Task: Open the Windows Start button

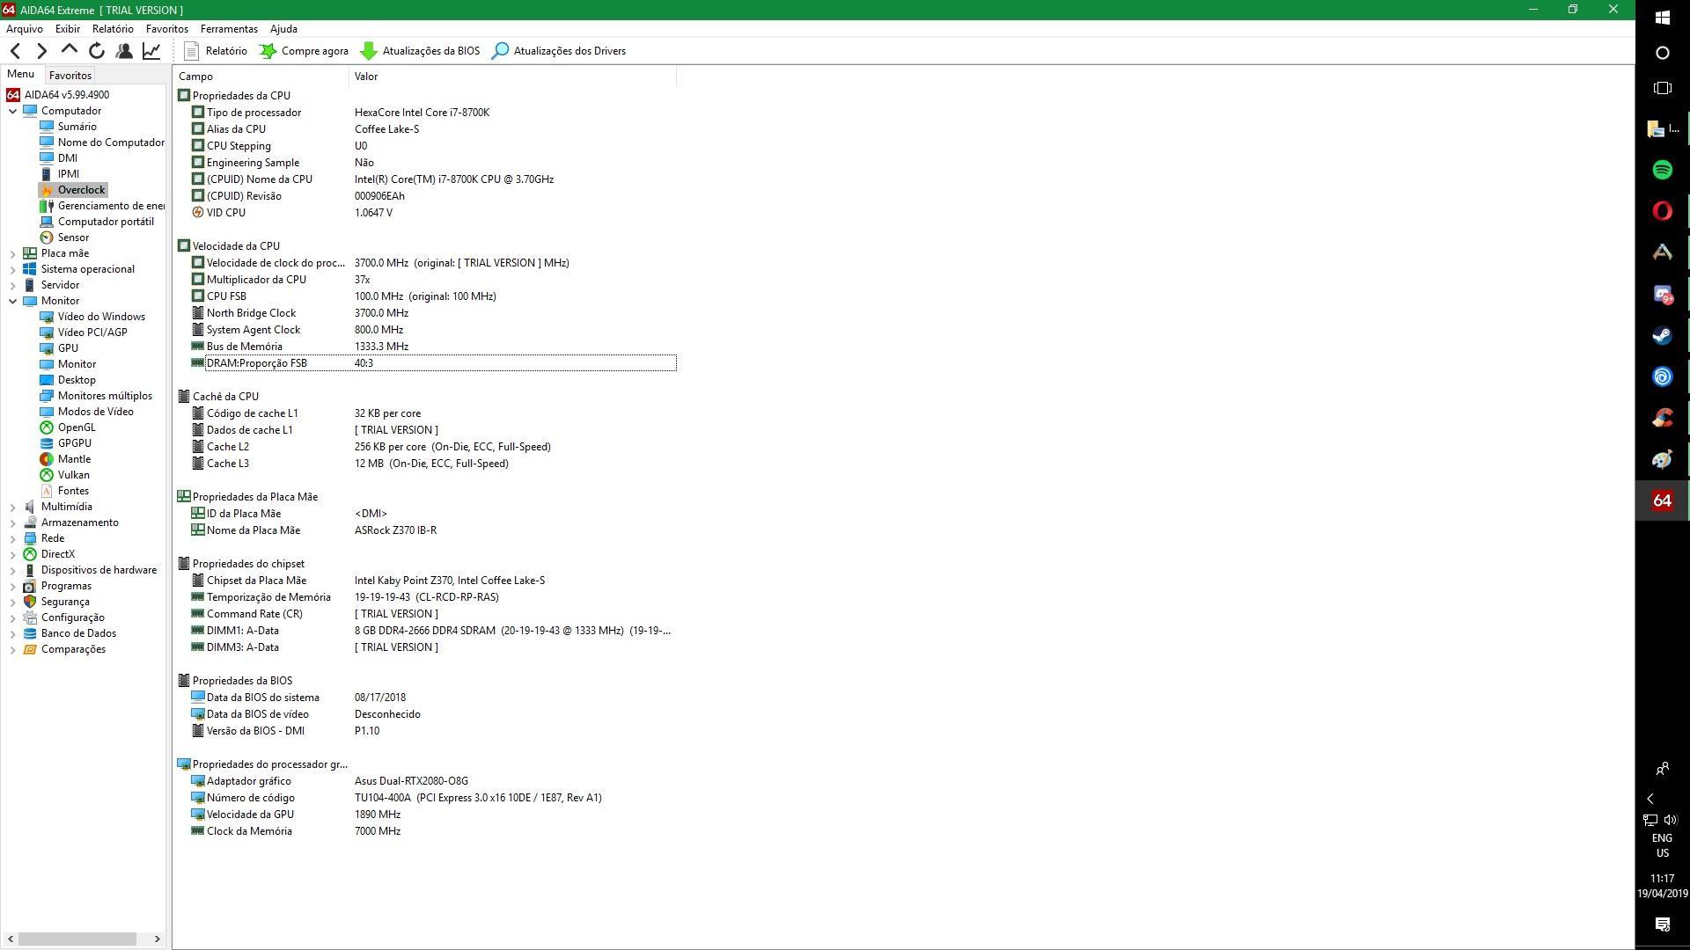Action: 1662,17
